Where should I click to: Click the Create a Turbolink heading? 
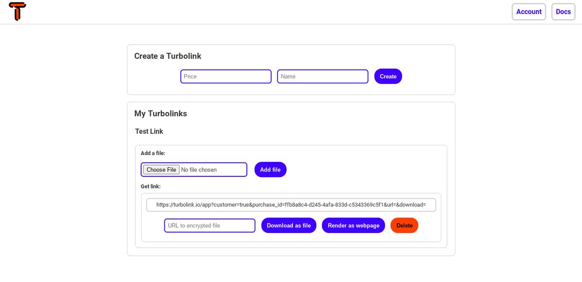tap(167, 56)
